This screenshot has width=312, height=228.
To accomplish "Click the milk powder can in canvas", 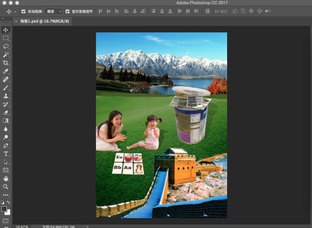I will click(191, 124).
